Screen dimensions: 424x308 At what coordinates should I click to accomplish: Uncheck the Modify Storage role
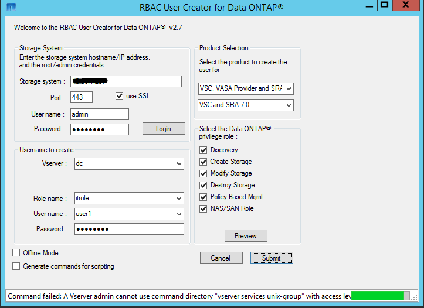coord(203,173)
